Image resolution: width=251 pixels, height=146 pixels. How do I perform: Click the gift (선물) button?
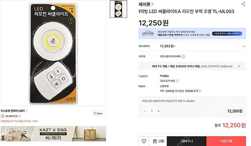click(158, 141)
